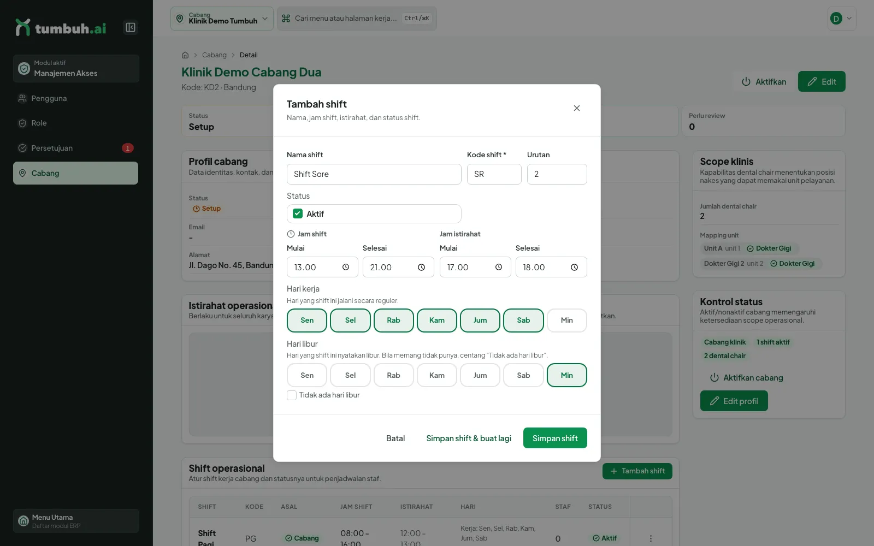
Task: Click the home breadcrumb icon
Action: 185,55
